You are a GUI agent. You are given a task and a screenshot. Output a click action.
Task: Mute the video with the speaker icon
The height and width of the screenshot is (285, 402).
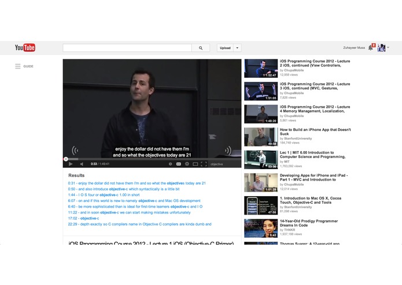coord(82,164)
